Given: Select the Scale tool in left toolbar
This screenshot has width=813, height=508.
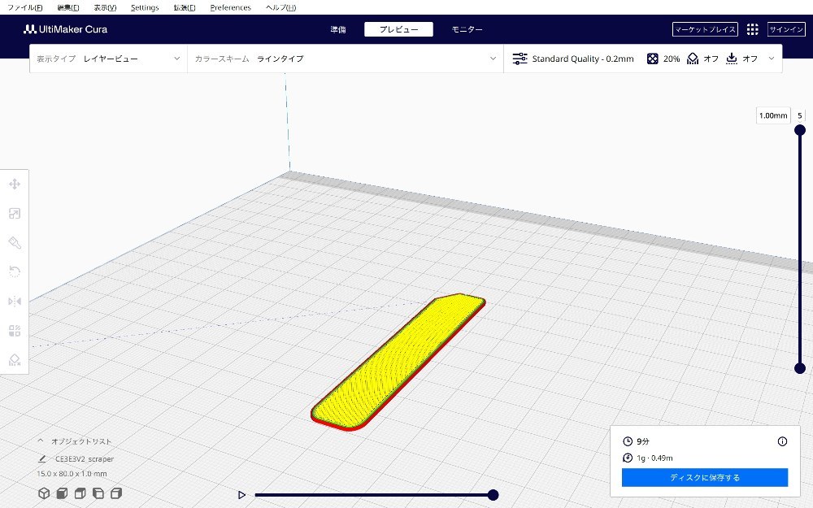Looking at the screenshot, I should click(15, 214).
